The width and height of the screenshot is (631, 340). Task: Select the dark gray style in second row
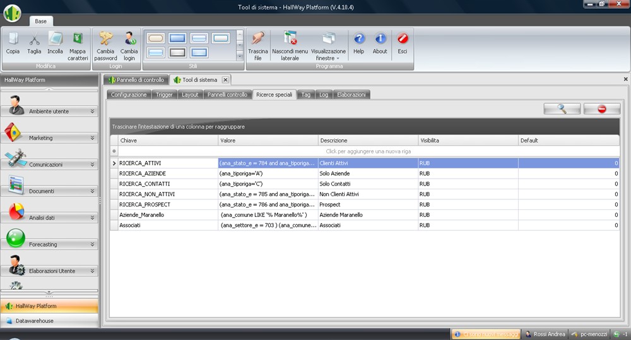[x=177, y=52]
